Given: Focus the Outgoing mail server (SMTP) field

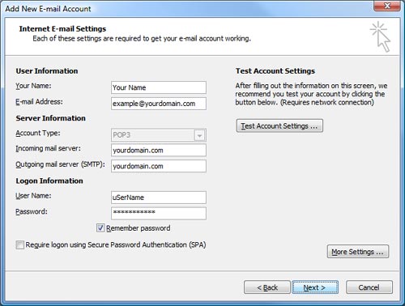Looking at the screenshot, I should [x=159, y=166].
